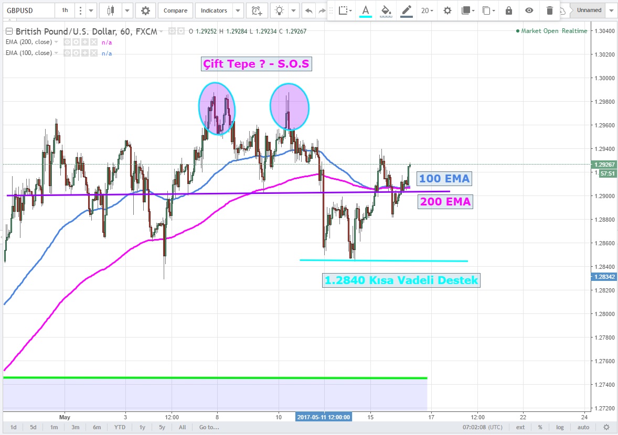This screenshot has width=618, height=435.
Task: Click the add alert clock icon
Action: click(x=256, y=10)
